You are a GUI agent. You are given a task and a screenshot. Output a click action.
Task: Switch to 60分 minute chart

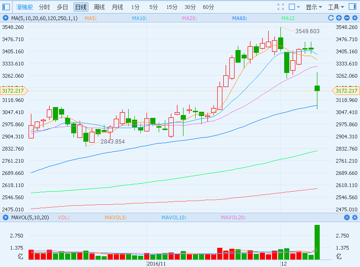coord(208,7)
